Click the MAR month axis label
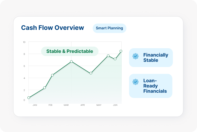 (x=66, y=105)
